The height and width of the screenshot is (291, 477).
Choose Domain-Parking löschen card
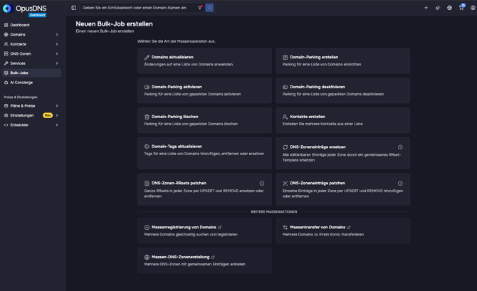pyautogui.click(x=204, y=120)
